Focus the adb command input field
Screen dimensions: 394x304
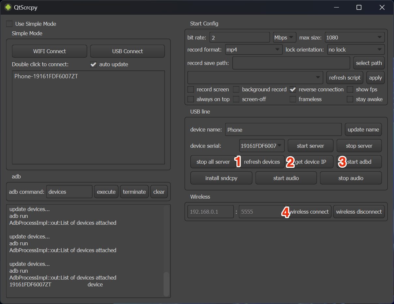(69, 192)
